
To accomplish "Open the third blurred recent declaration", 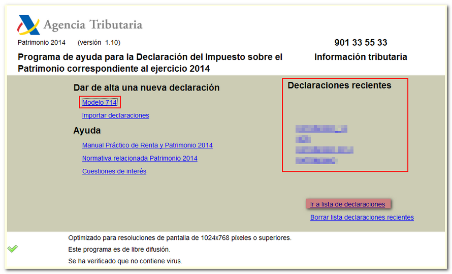I will click(x=324, y=150).
